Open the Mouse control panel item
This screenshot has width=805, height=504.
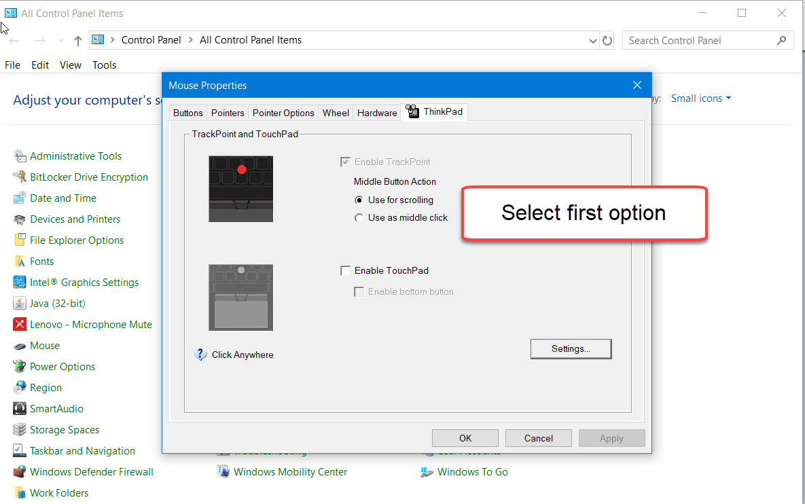tap(44, 345)
